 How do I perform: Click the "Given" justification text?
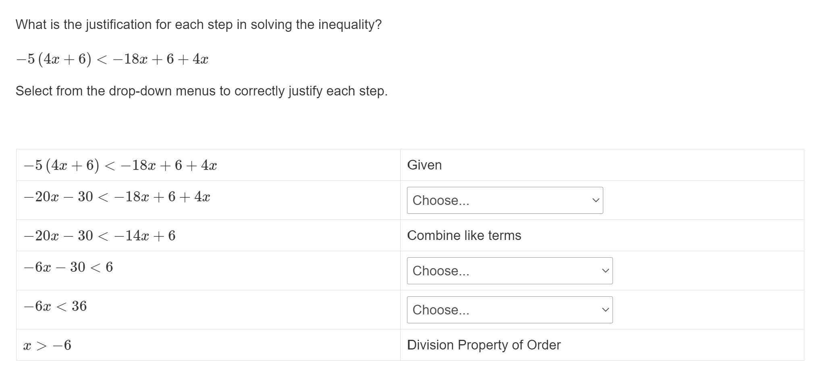point(424,165)
